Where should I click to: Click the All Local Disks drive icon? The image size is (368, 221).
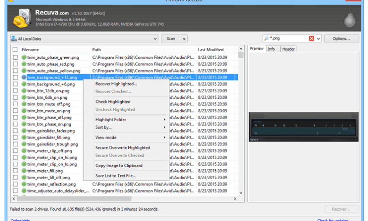(14, 39)
